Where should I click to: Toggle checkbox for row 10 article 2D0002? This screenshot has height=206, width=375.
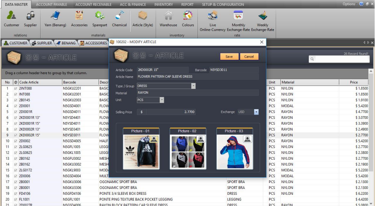click(x=16, y=141)
